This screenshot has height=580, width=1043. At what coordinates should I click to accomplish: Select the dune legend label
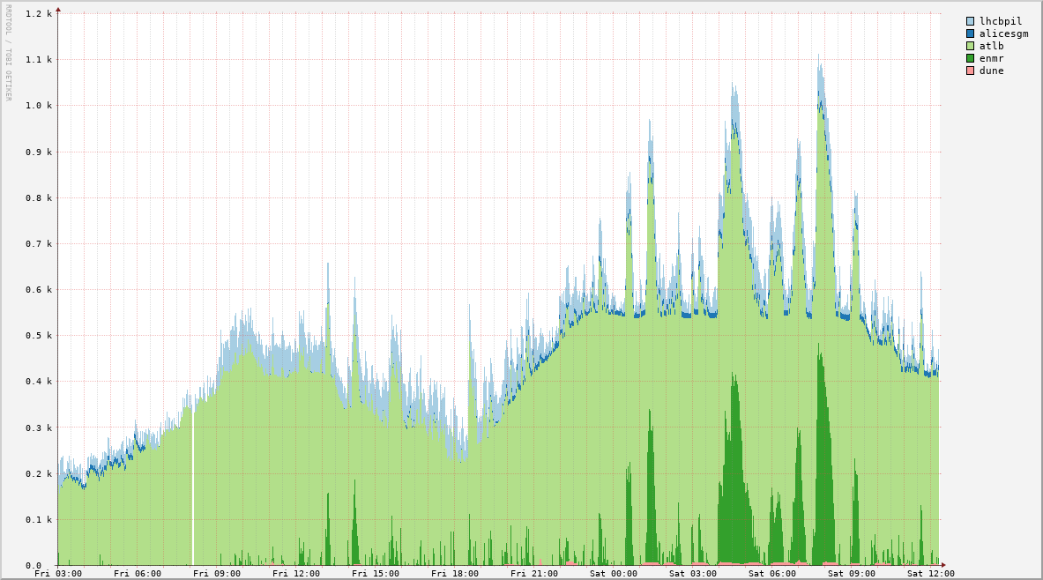coord(991,71)
